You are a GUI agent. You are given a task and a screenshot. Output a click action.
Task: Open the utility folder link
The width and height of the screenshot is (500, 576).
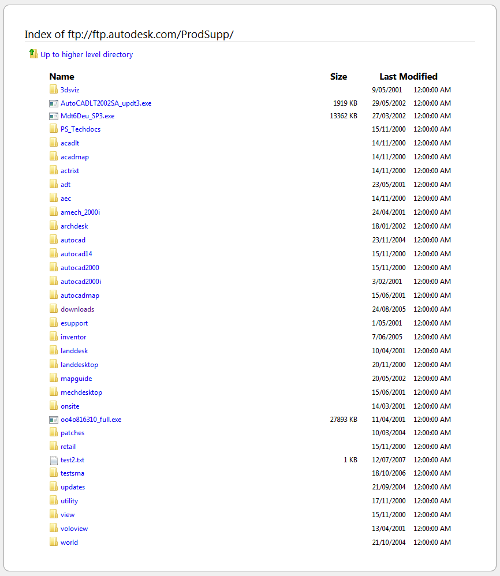[69, 501]
